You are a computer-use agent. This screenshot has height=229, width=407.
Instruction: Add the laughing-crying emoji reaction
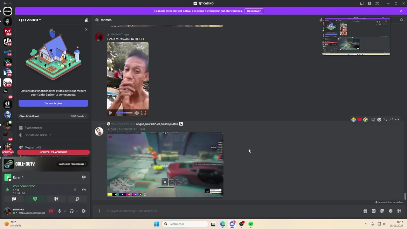coord(354,120)
